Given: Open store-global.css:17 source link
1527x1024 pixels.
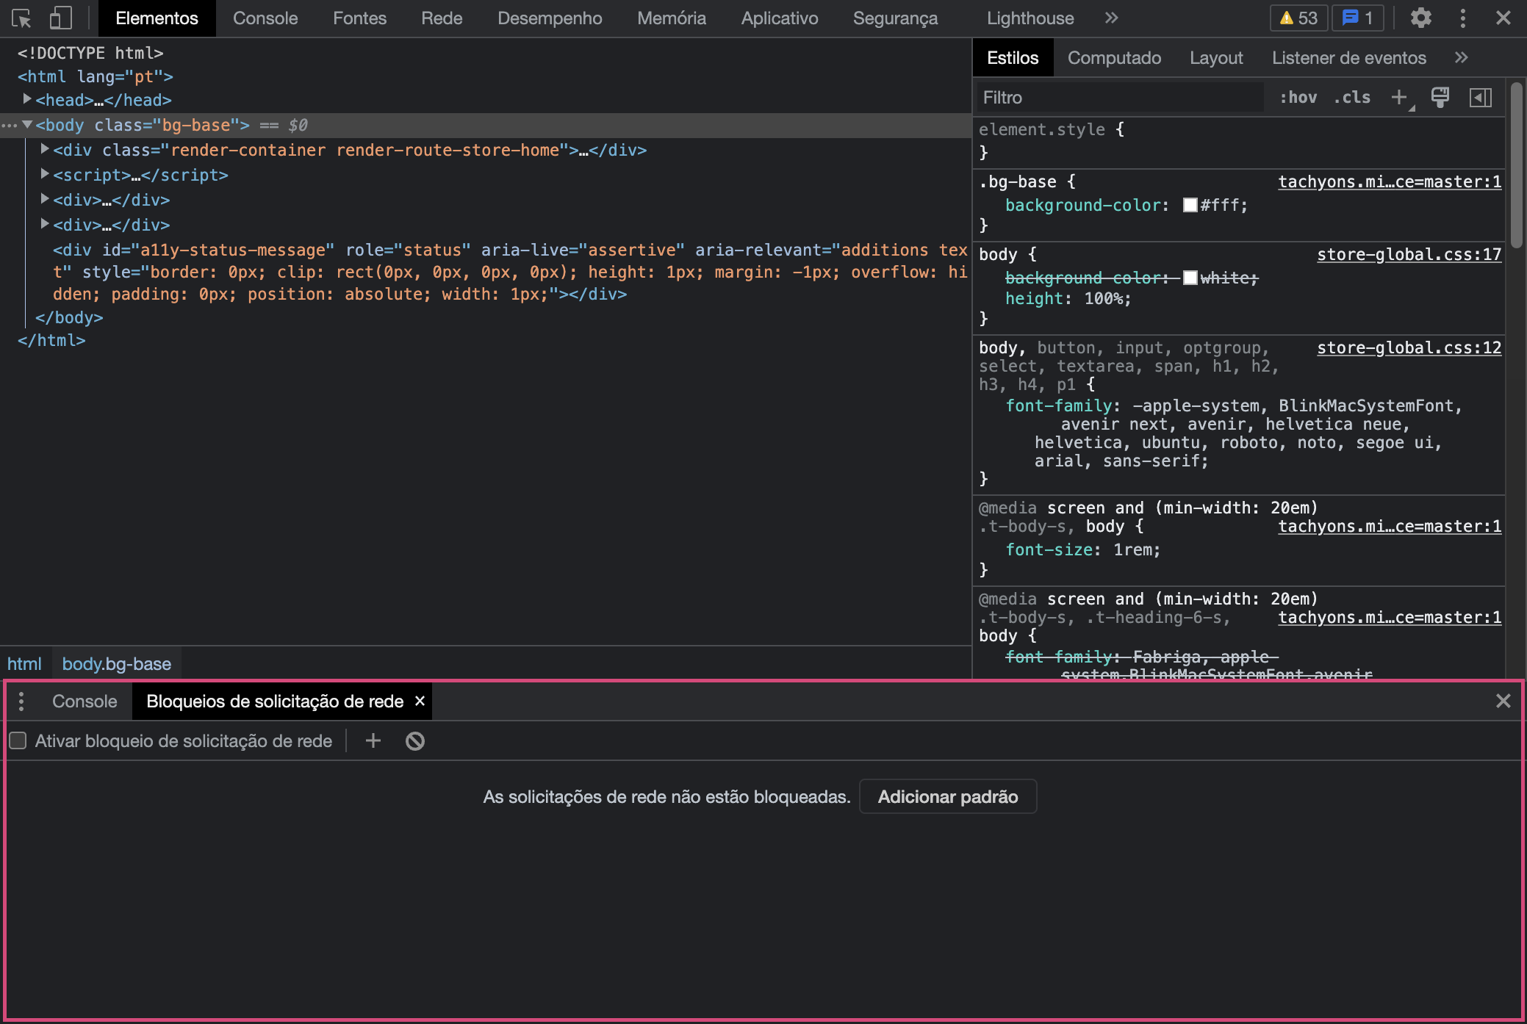Looking at the screenshot, I should tap(1408, 254).
